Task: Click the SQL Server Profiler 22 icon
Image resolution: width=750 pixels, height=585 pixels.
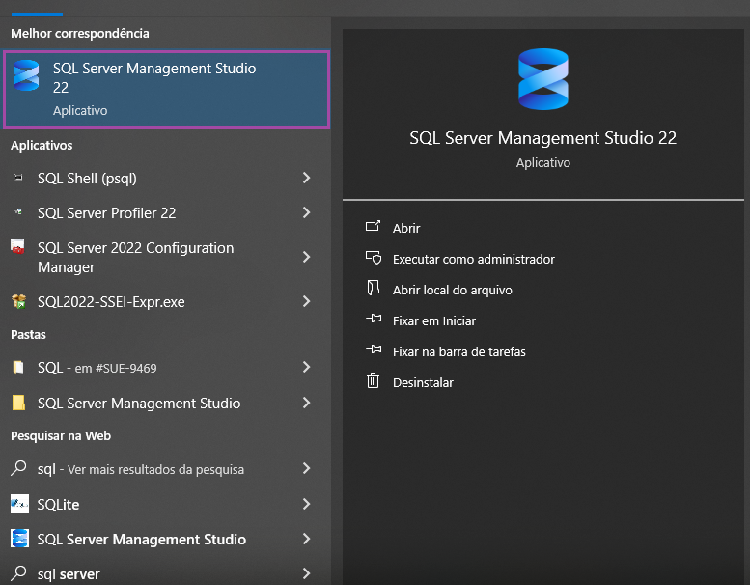Action: click(18, 212)
